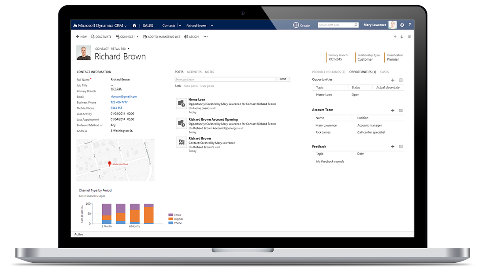
Task: Go to previous record with up arrow
Action: point(395,37)
